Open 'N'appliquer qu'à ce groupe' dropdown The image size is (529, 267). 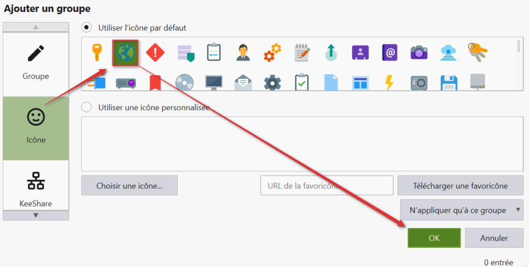461,210
